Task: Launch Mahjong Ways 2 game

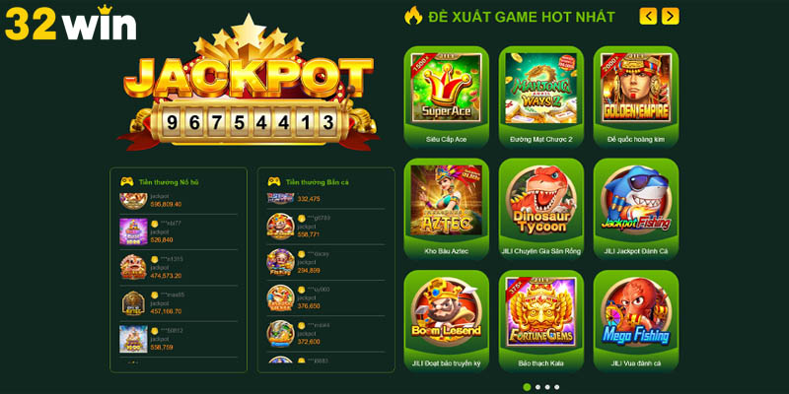Action: tap(540, 97)
